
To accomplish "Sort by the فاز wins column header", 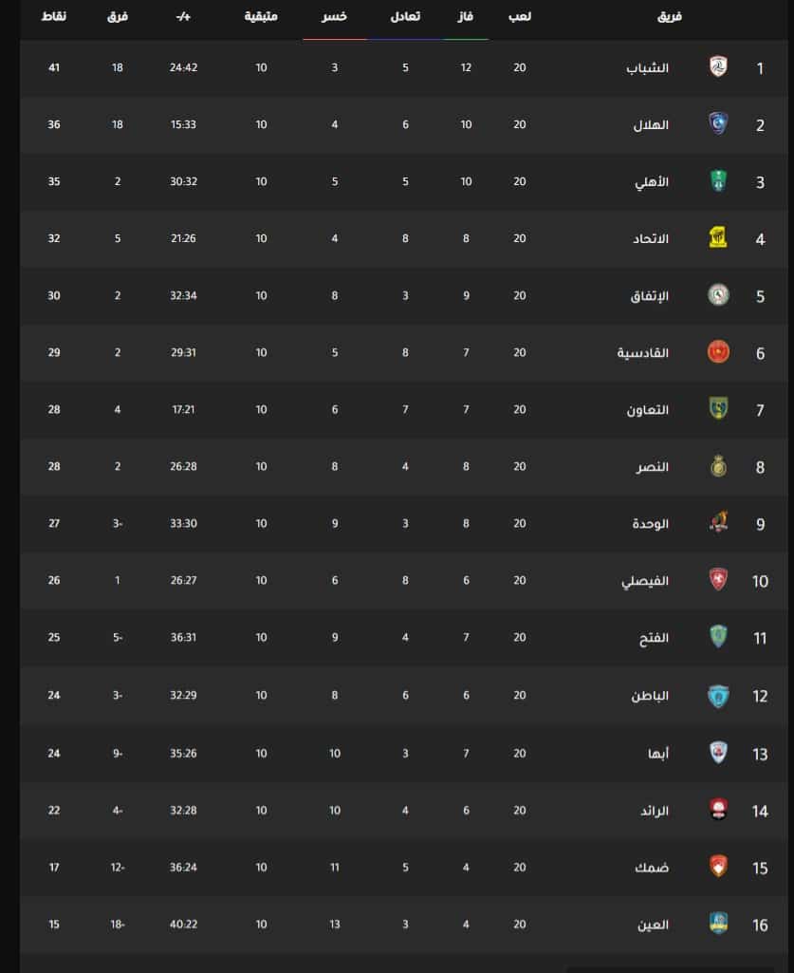I will pyautogui.click(x=466, y=17).
